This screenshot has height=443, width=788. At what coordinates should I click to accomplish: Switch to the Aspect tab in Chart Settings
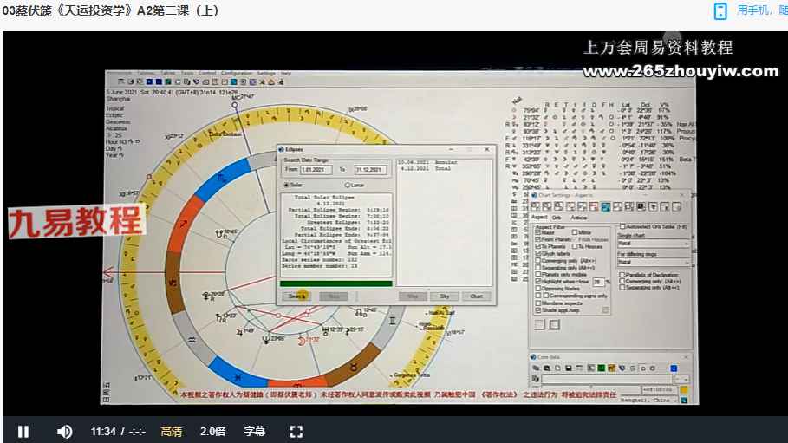point(539,218)
